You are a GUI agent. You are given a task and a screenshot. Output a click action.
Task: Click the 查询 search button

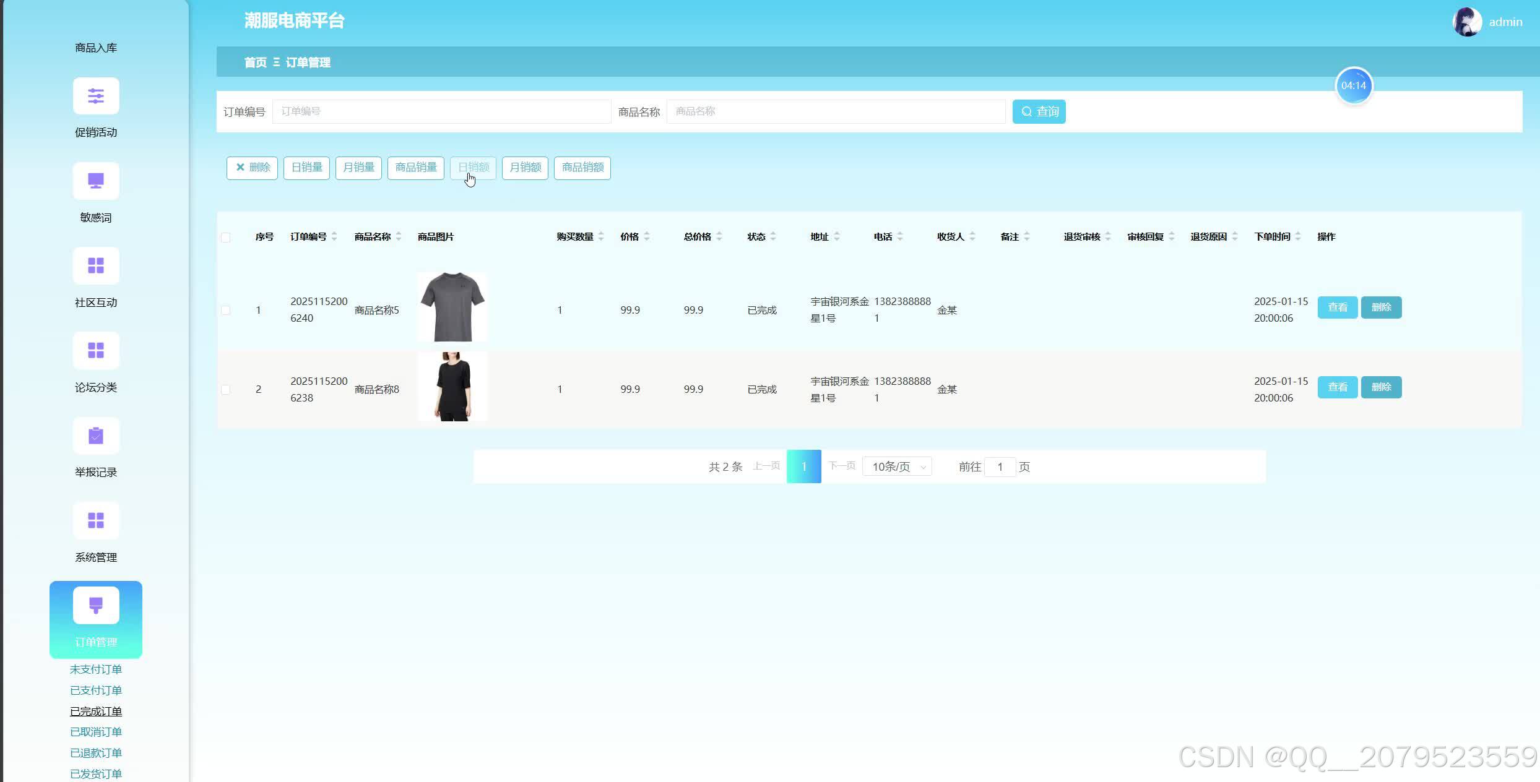click(x=1039, y=111)
